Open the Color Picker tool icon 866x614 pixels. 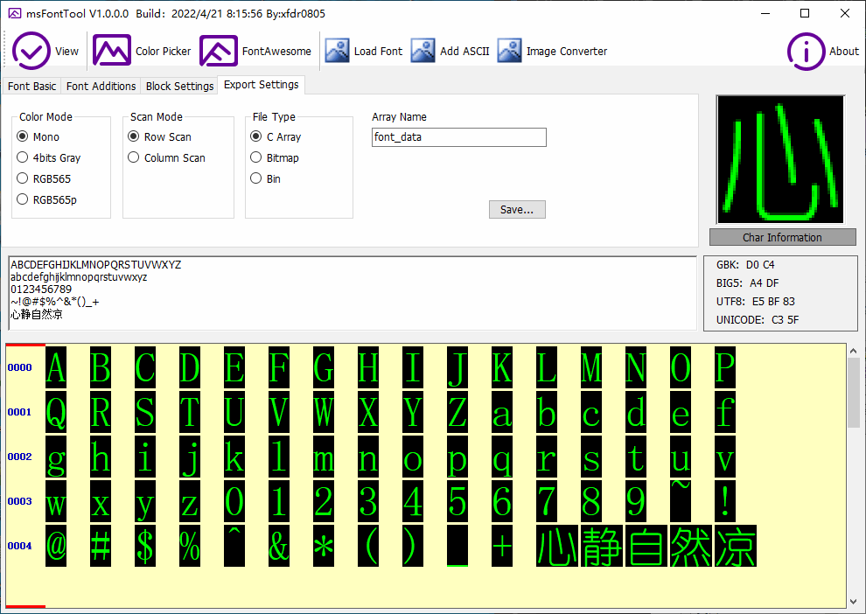coord(112,51)
